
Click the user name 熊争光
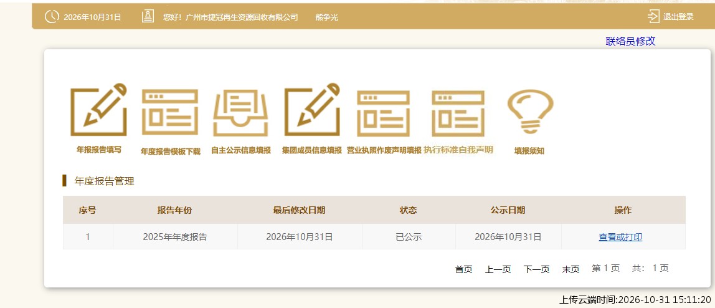[x=327, y=17]
